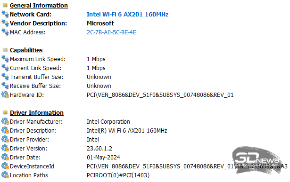The width and height of the screenshot is (290, 182).
Task: Click the MAC address 2C-7B-A0-5C-BE-4E link
Action: tap(112, 32)
